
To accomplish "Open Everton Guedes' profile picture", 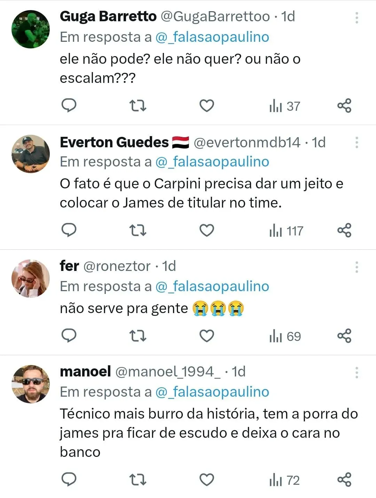I will [31, 154].
